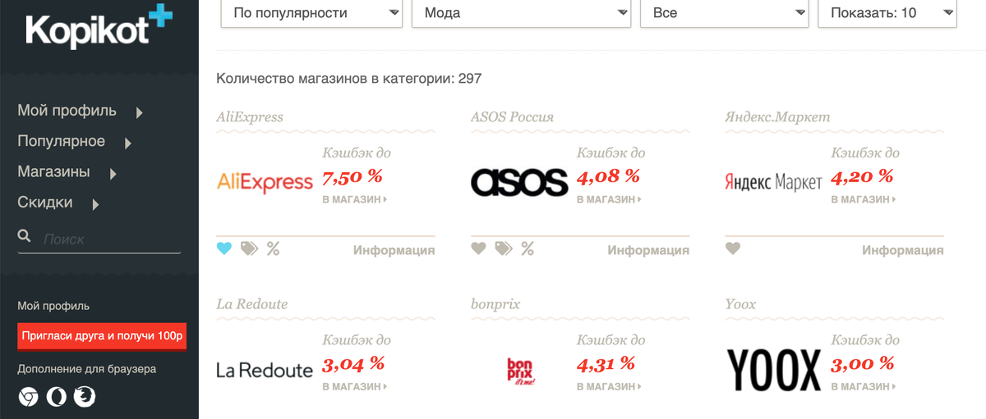Favorite ASOS with the heart icon

click(x=479, y=249)
